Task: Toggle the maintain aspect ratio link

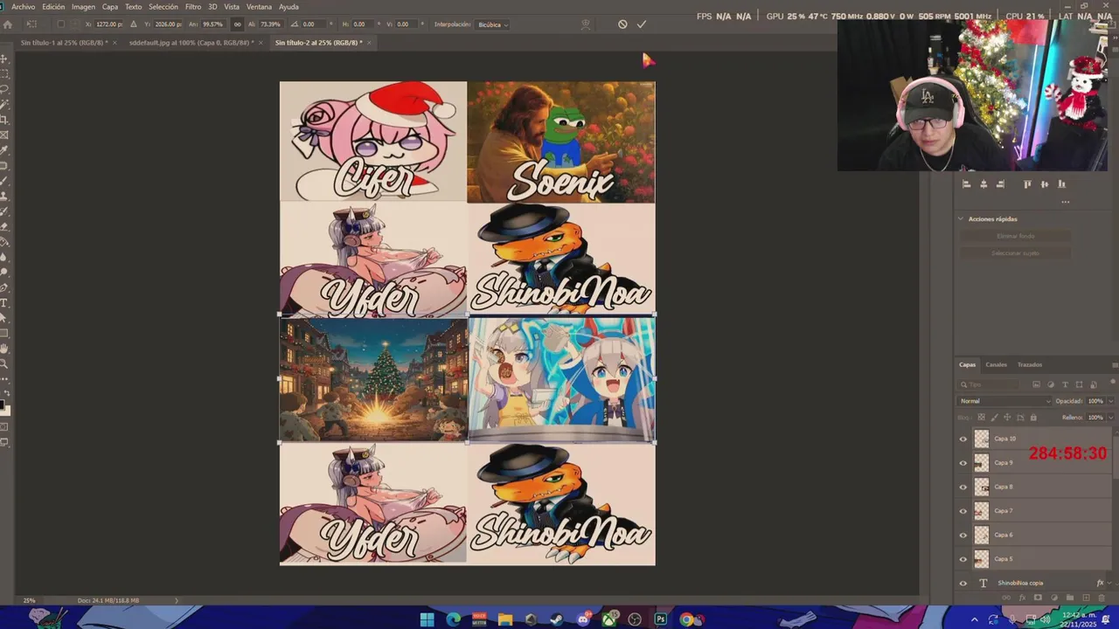Action: pos(237,24)
